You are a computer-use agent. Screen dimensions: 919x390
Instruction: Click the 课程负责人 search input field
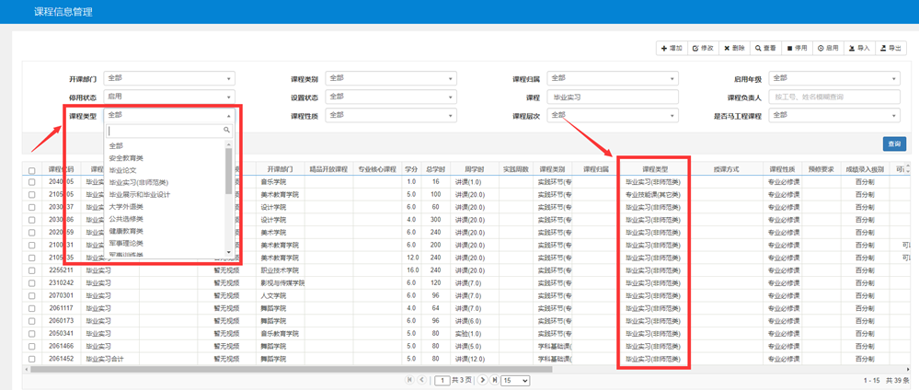(833, 97)
